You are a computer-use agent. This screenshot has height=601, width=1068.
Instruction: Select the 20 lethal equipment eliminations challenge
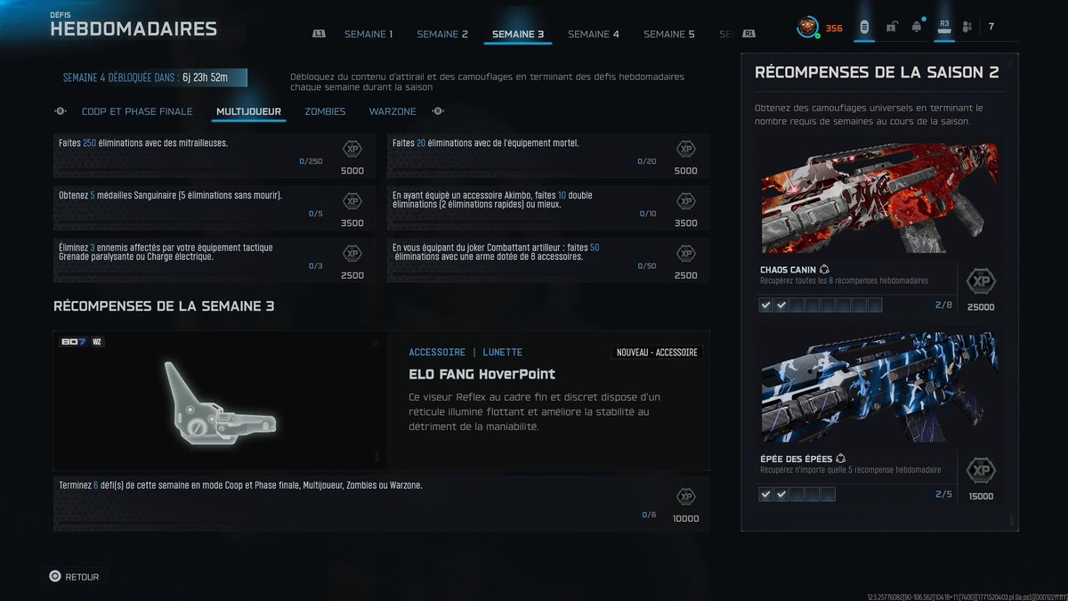[548, 155]
